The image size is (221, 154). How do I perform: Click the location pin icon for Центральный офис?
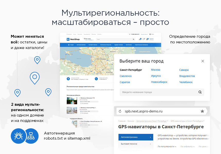[68, 79]
